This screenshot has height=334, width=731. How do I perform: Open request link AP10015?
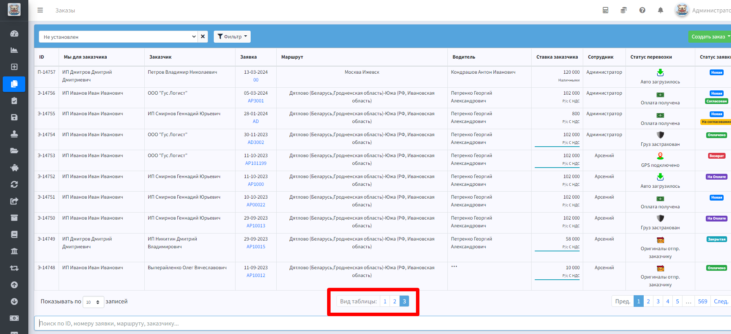coord(256,247)
